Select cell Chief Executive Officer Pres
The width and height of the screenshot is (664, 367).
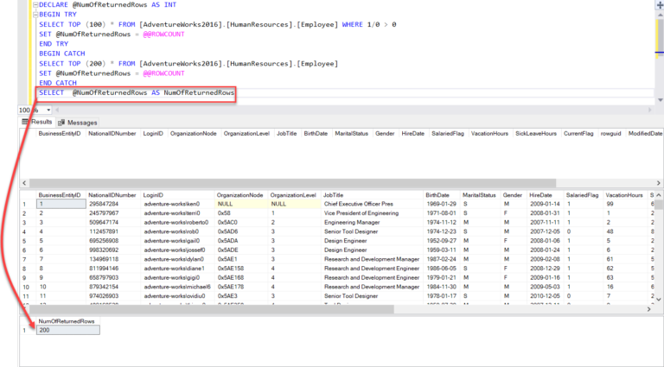pos(373,204)
